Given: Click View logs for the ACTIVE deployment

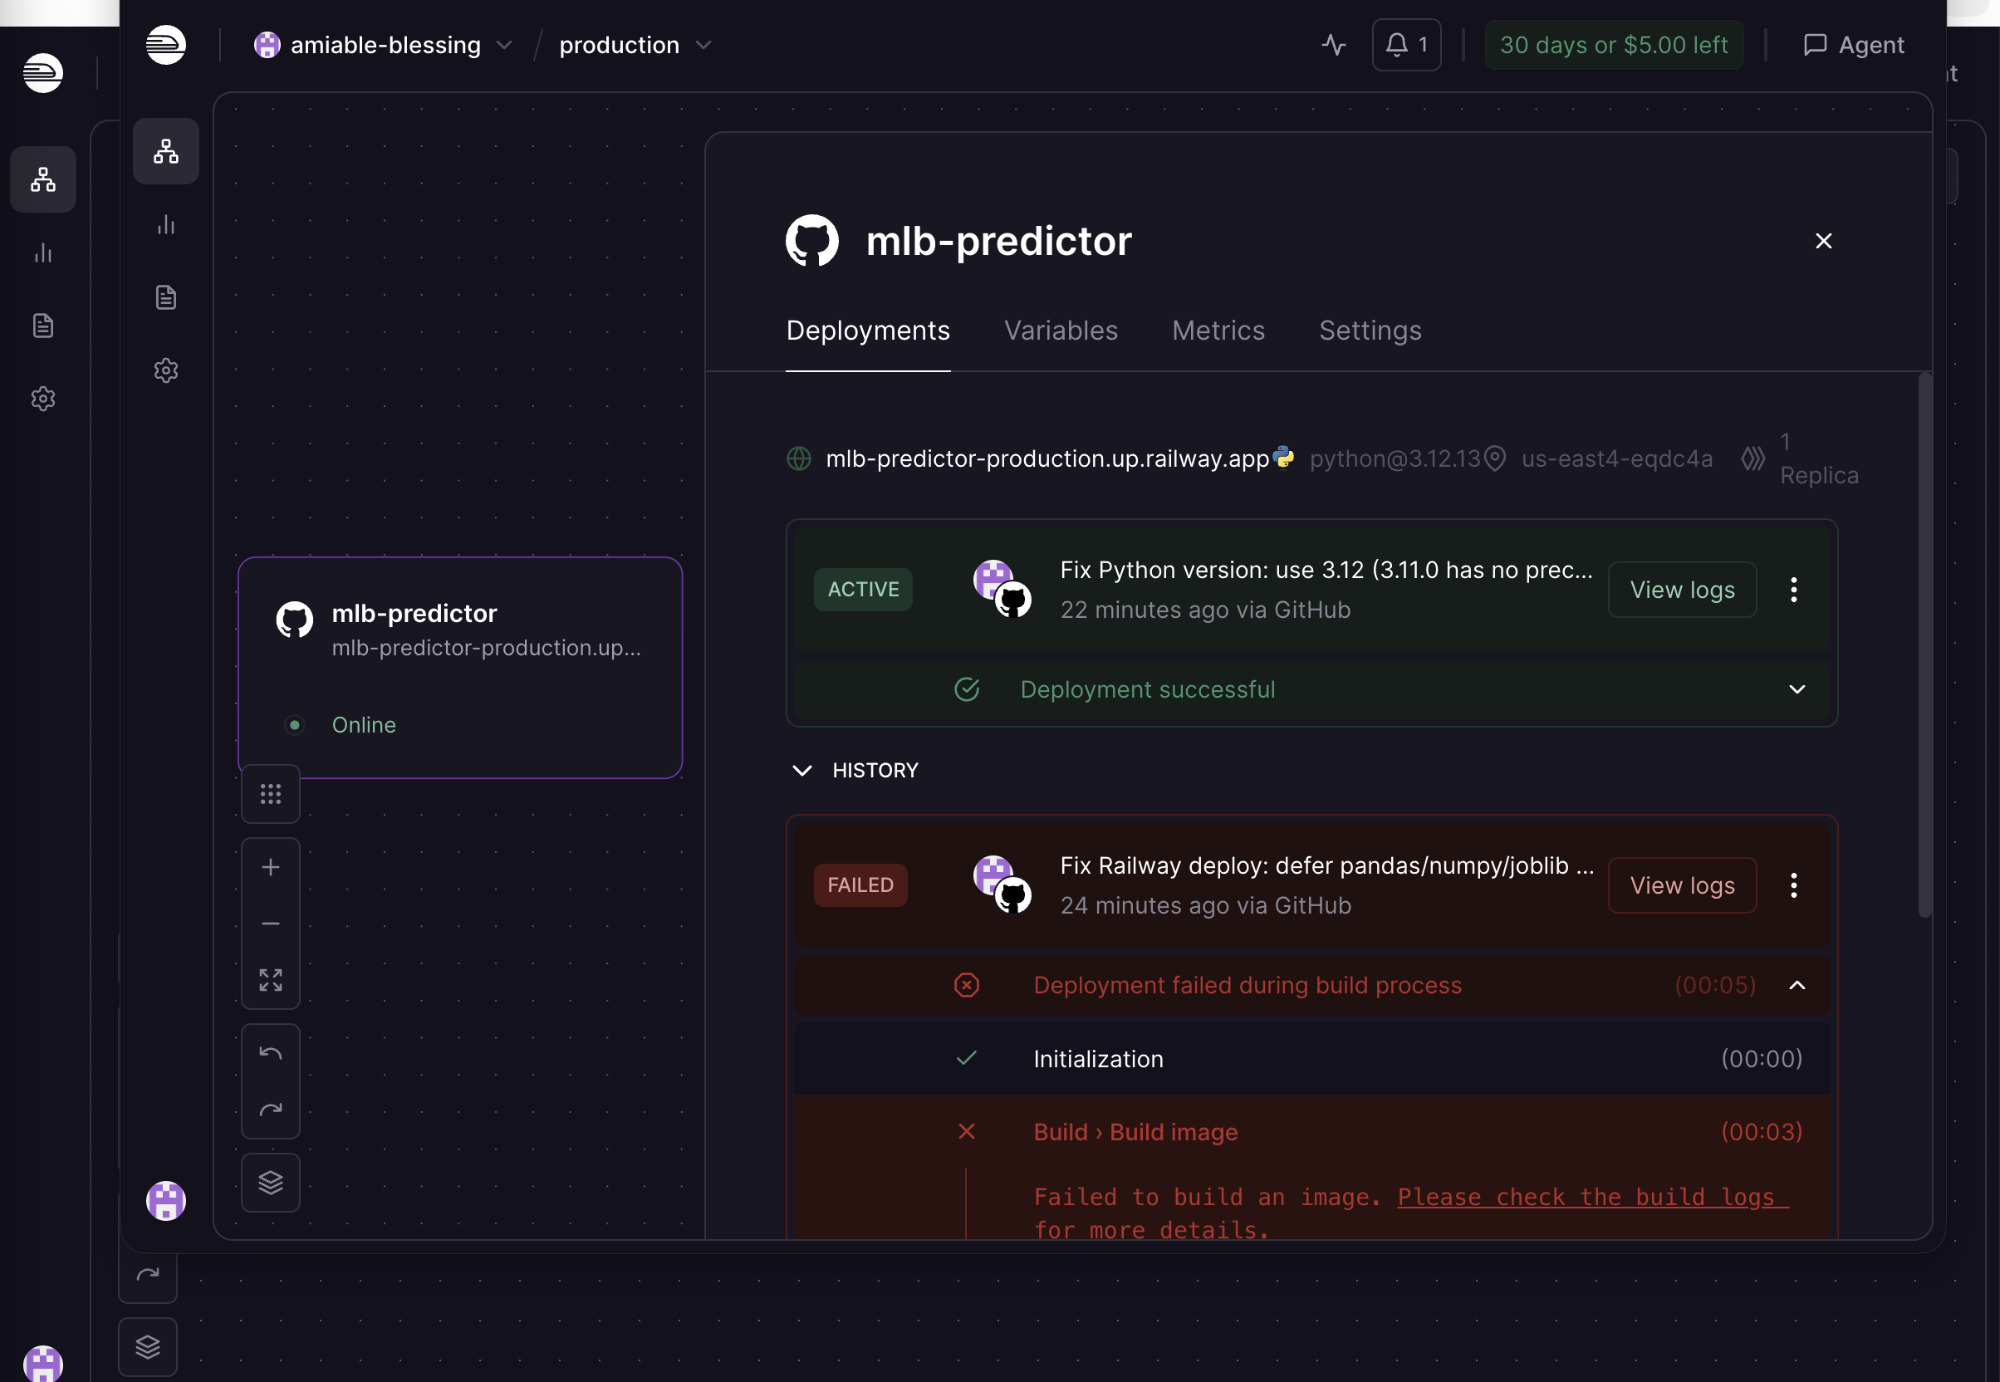Looking at the screenshot, I should point(1681,590).
